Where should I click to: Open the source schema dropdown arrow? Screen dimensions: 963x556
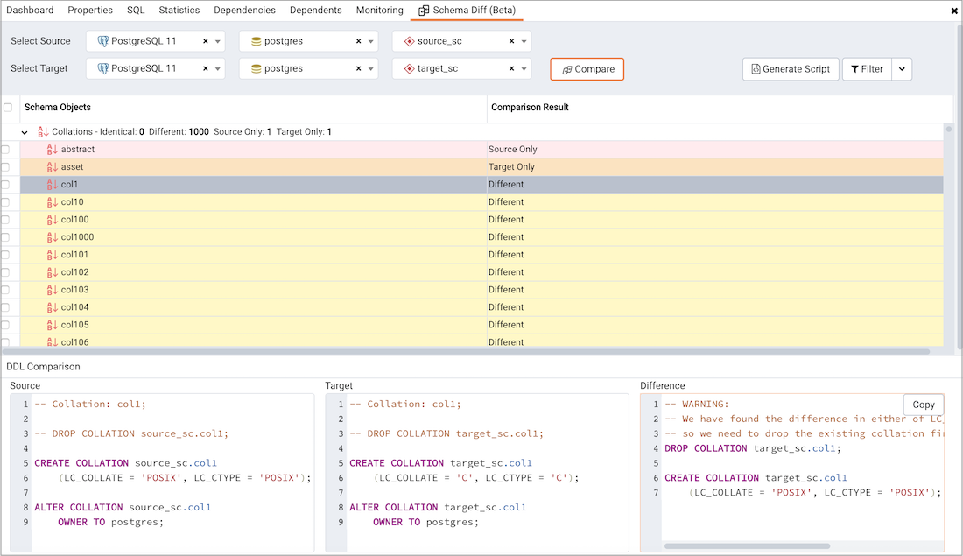524,42
